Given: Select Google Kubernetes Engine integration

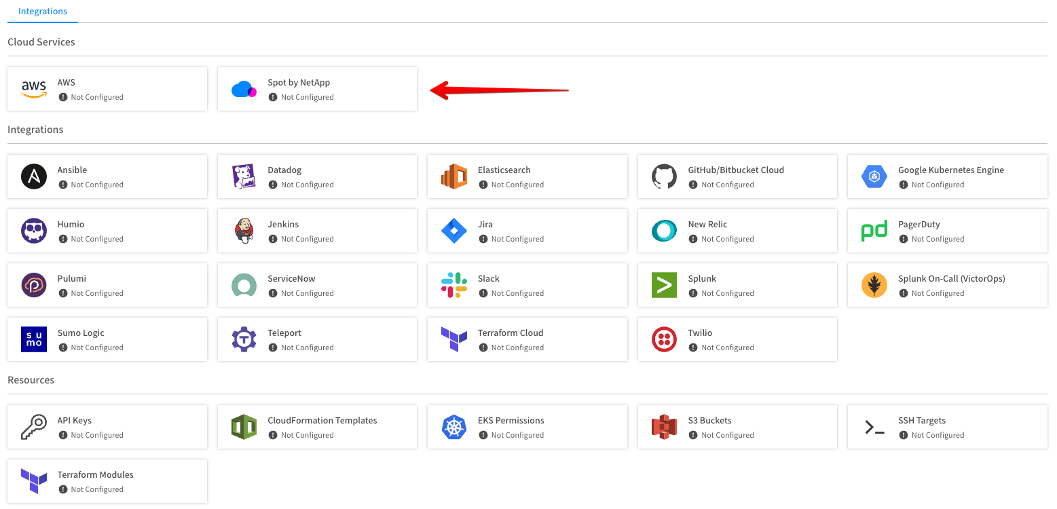Looking at the screenshot, I should (947, 176).
